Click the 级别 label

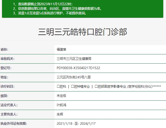point(4,96)
